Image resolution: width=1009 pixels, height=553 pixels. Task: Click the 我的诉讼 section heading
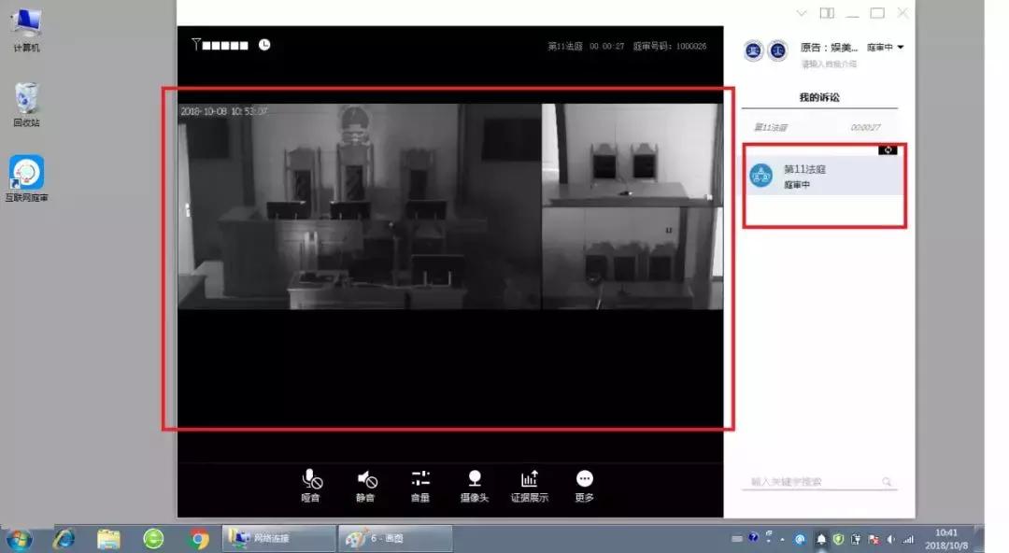[820, 96]
